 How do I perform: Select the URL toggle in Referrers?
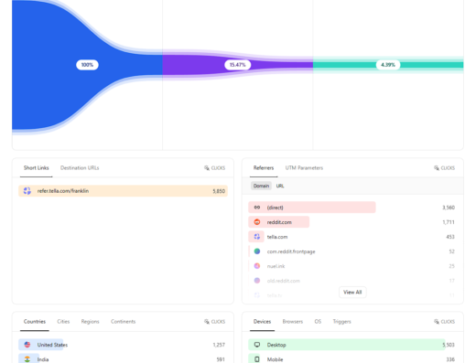click(280, 186)
